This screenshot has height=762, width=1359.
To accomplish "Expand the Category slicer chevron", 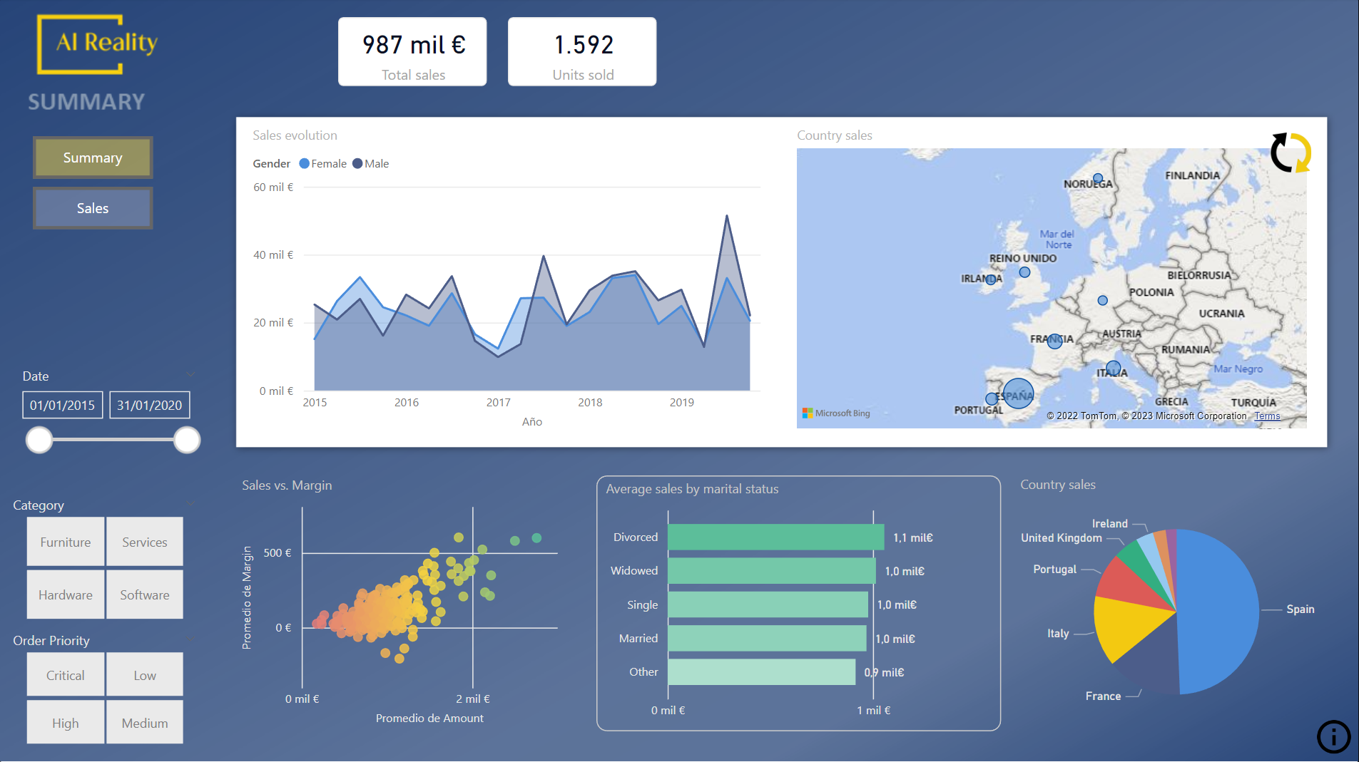I will (x=190, y=503).
